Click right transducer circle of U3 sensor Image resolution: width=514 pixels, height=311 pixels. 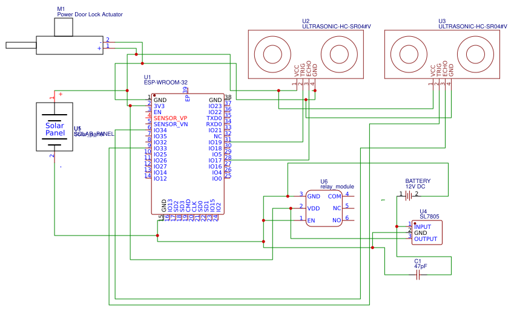(x=476, y=54)
